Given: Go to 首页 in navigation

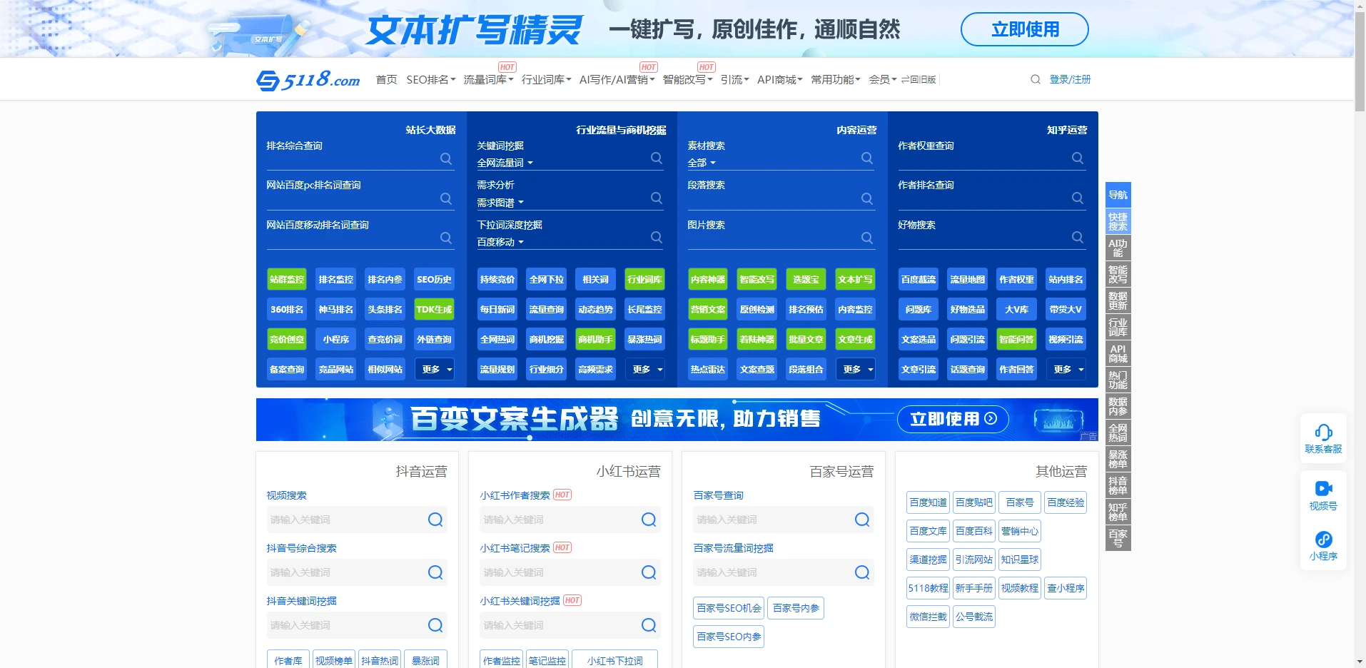Looking at the screenshot, I should (386, 79).
